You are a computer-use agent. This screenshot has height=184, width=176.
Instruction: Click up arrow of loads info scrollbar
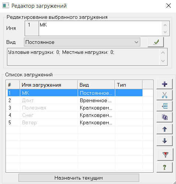tap(163, 53)
